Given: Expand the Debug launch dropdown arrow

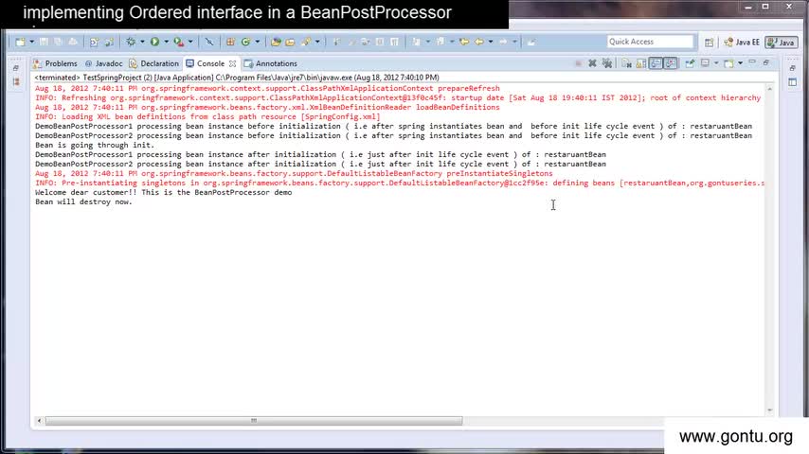Looking at the screenshot, I should (x=142, y=42).
